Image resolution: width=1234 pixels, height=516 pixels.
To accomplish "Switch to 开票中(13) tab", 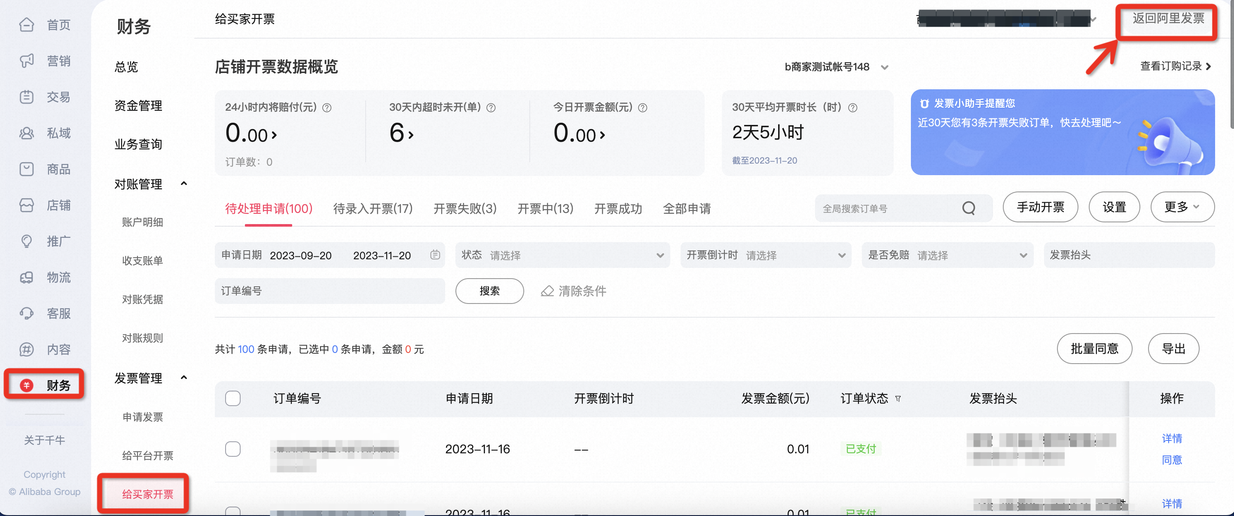I will pyautogui.click(x=545, y=209).
